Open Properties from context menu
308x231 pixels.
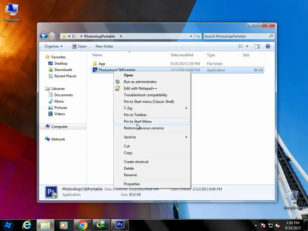point(152,184)
